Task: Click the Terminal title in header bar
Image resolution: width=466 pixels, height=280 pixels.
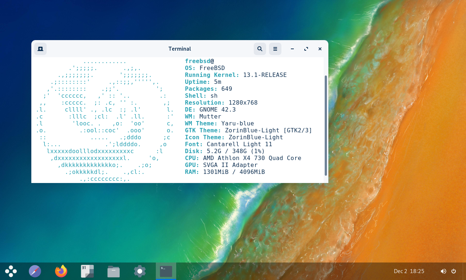Action: [x=179, y=49]
